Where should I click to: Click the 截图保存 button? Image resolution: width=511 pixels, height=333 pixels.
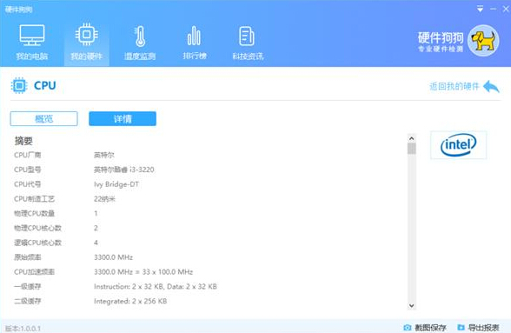click(x=425, y=327)
